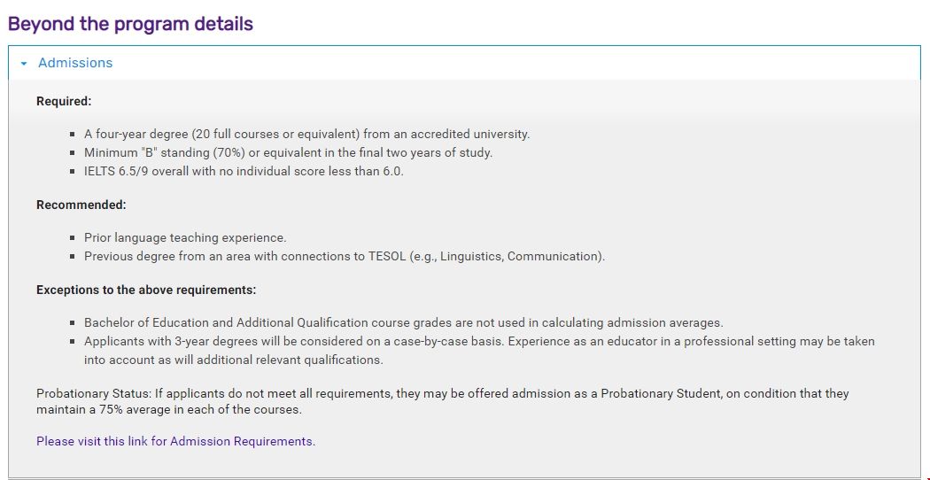930x480 pixels.
Task: Click the bullet beside IELTS requirement
Action: (x=73, y=171)
